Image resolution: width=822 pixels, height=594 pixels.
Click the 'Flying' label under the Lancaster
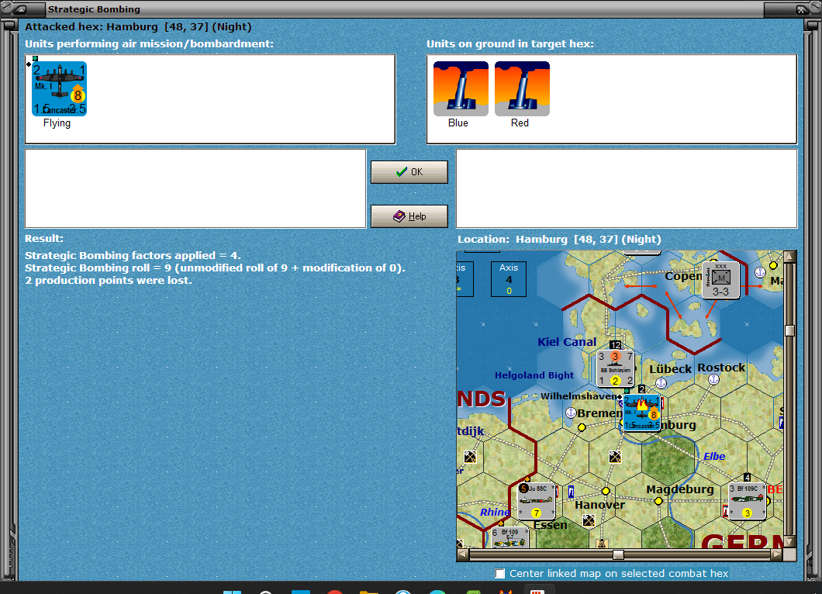(57, 123)
